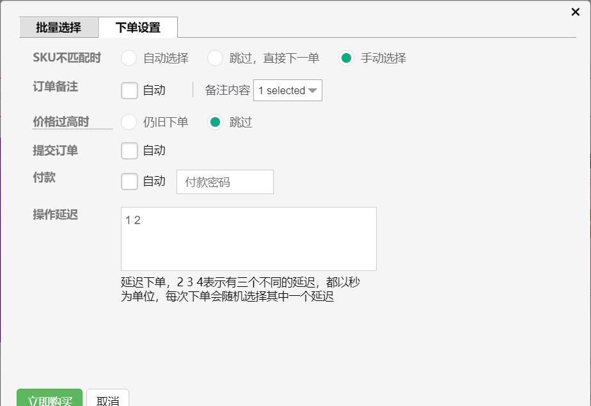This screenshot has width=591, height=406.
Task: Switch to the 下单设置 tab
Action: click(x=138, y=28)
